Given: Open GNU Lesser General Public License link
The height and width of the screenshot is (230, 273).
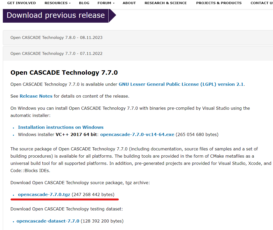Looking at the screenshot, I should [181, 84].
